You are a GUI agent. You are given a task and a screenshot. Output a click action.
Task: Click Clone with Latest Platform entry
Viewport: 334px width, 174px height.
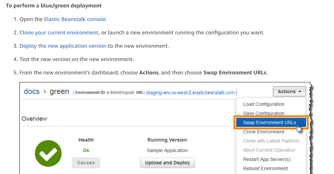coord(271,141)
